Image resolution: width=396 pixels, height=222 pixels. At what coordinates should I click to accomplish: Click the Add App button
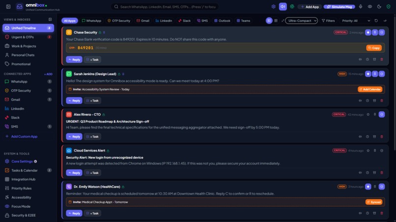(x=310, y=7)
